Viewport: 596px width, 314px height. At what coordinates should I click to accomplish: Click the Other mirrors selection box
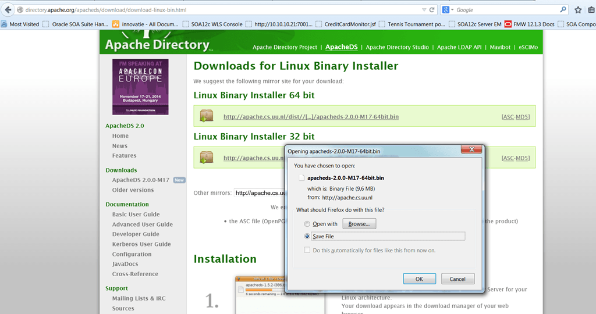(260, 193)
